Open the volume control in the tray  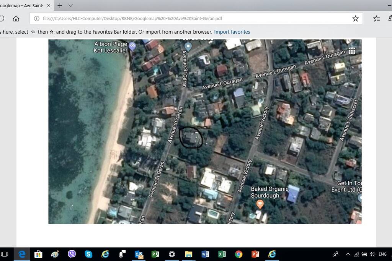(372, 254)
